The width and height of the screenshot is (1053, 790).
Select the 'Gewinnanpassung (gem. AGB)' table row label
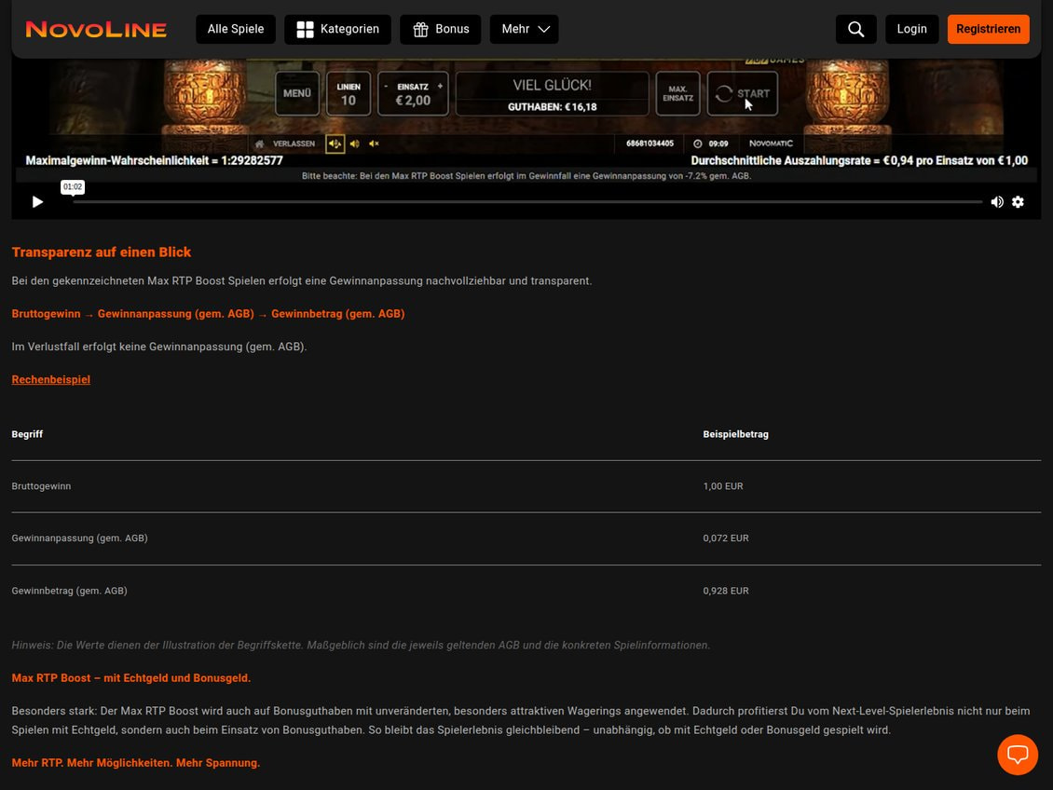click(80, 538)
